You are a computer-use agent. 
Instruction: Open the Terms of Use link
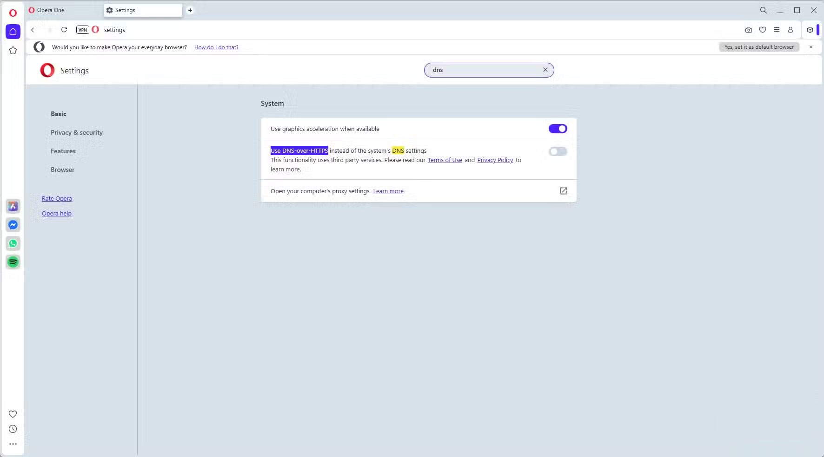click(445, 160)
